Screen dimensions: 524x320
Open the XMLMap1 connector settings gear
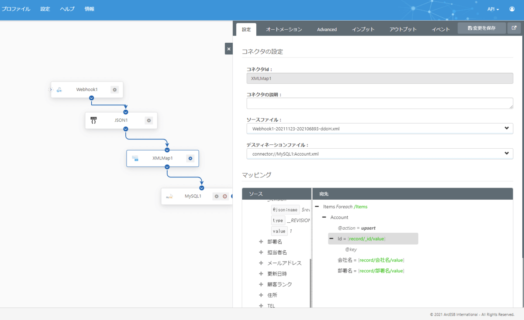click(x=190, y=158)
